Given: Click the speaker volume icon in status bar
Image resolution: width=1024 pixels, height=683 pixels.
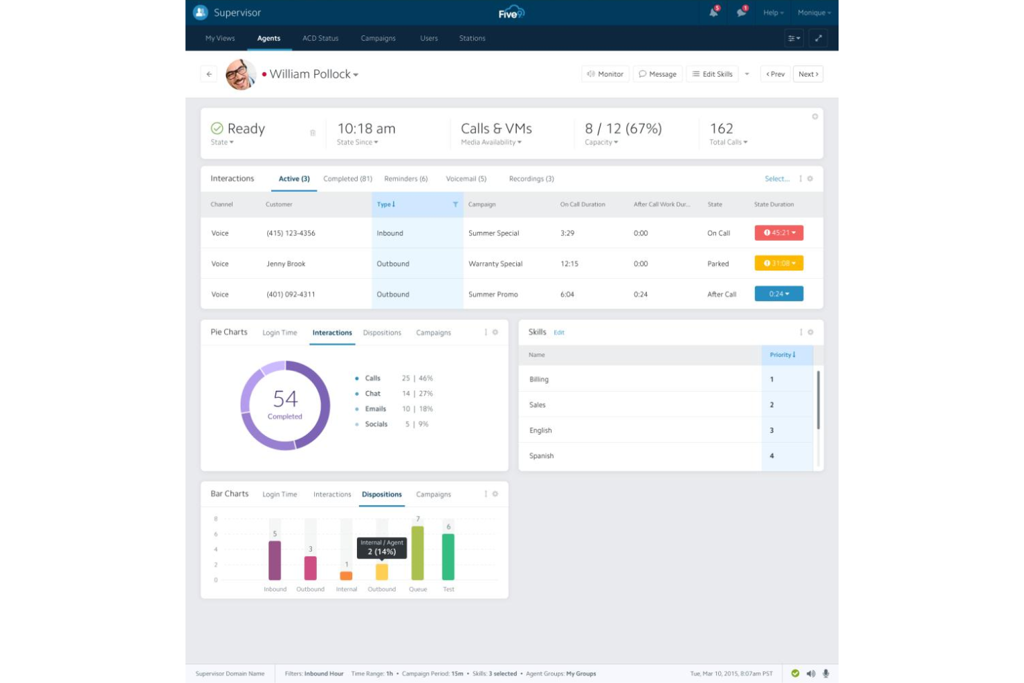Looking at the screenshot, I should tap(811, 673).
